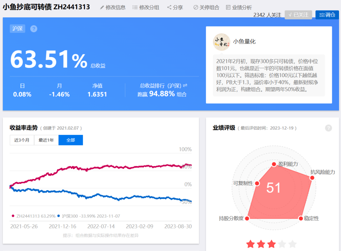The width and height of the screenshot is (341, 251).
Task: Switch to the 最近1年 tab
Action: point(46,140)
